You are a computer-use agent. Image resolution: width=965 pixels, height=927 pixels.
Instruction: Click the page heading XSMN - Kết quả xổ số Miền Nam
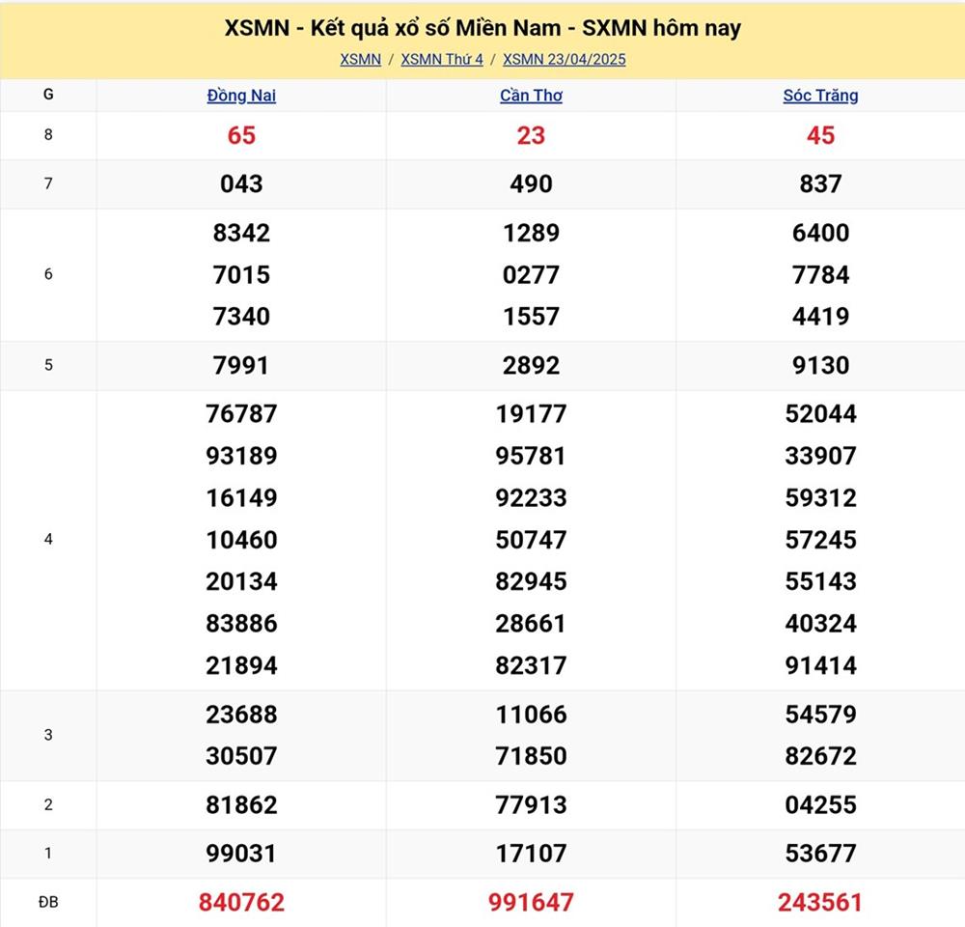[482, 28]
